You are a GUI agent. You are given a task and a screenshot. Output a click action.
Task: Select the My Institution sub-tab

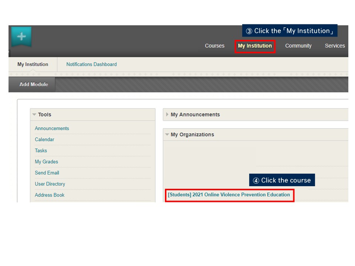33,64
